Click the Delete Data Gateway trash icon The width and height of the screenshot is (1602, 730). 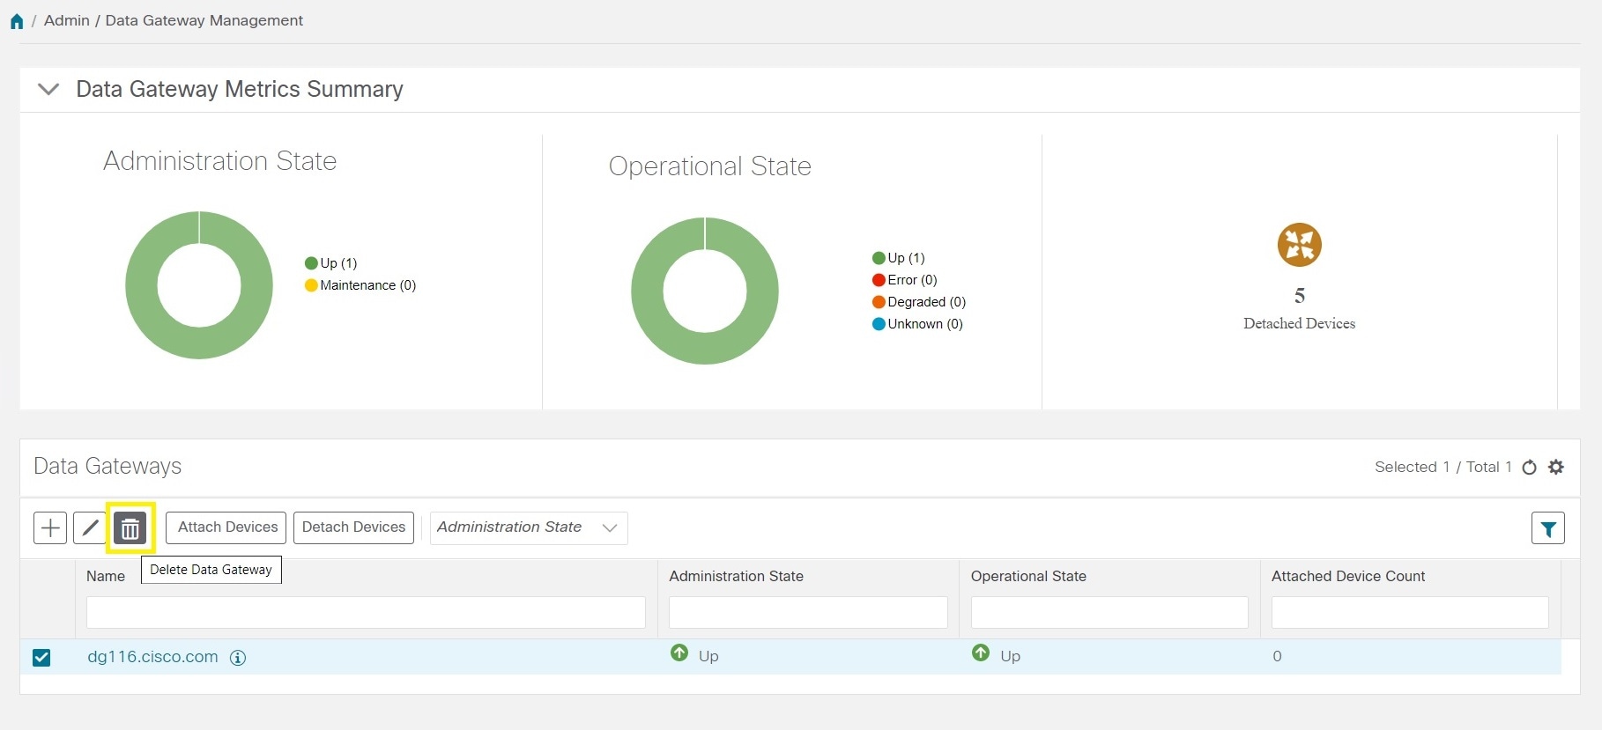[130, 528]
